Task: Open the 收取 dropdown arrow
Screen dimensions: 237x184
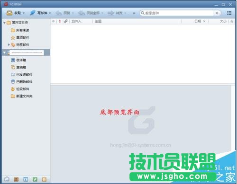Action: click(x=24, y=13)
